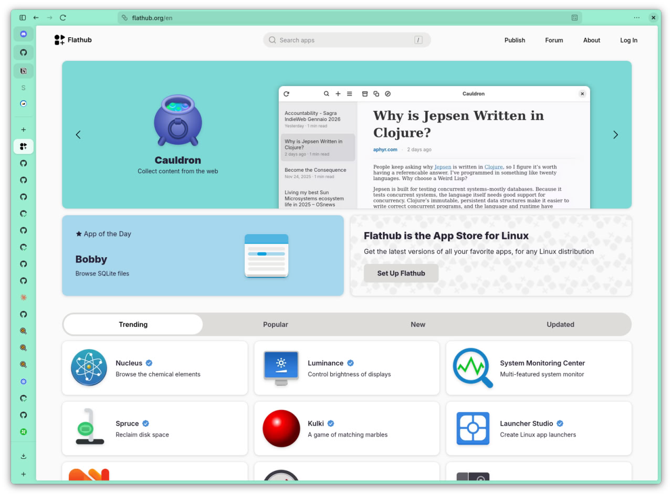
Task: Open the orange starburst tab in the sidebar
Action: click(x=23, y=298)
